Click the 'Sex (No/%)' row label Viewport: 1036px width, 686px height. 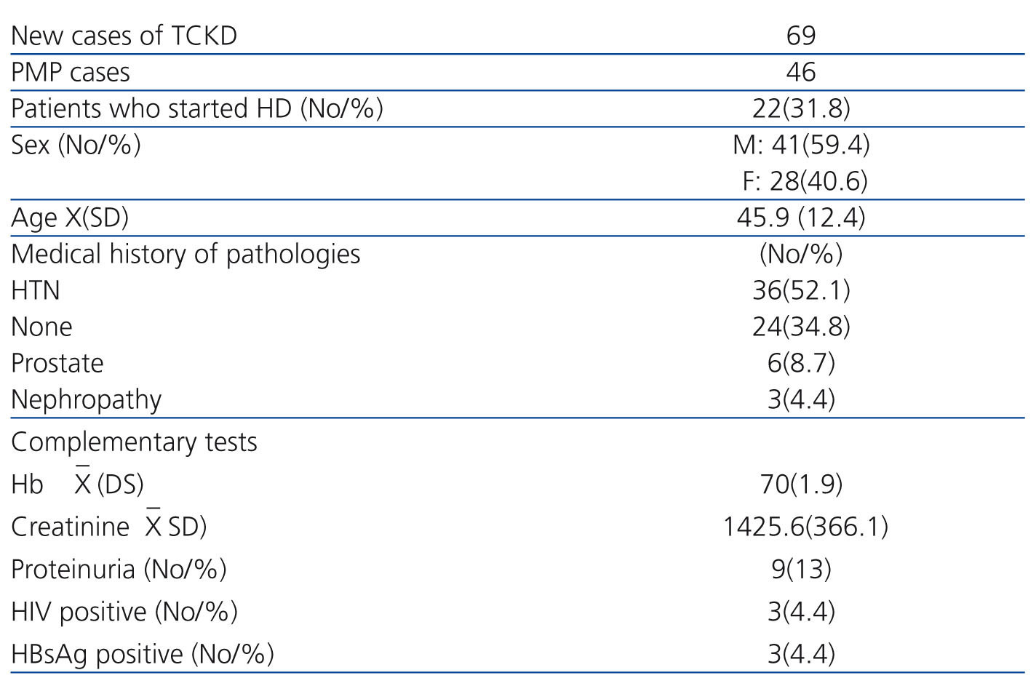(x=76, y=145)
